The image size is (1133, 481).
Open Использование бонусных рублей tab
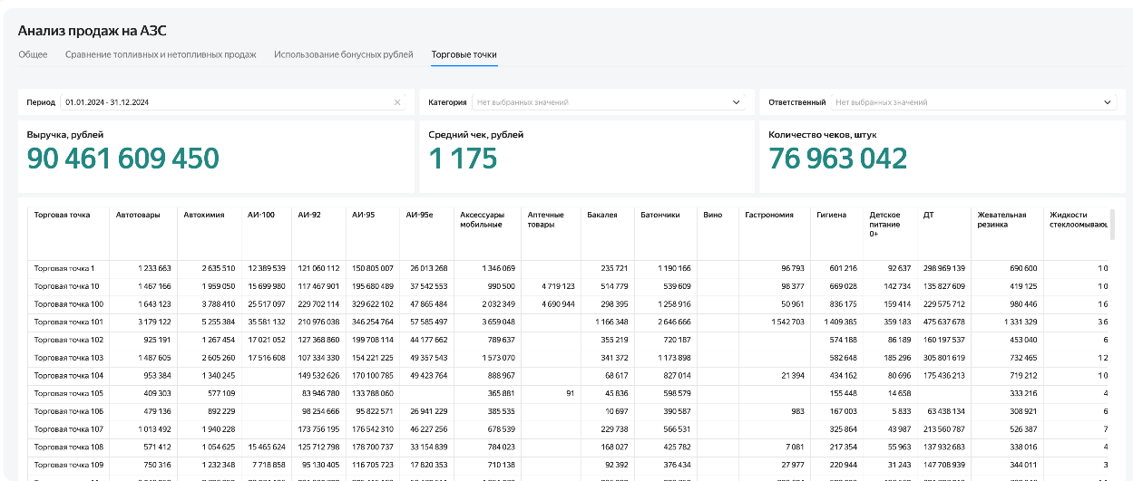point(344,54)
